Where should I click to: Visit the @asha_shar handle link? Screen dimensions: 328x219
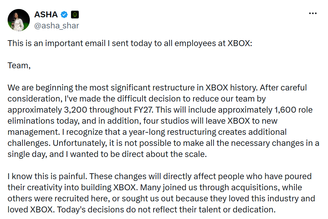(x=57, y=26)
